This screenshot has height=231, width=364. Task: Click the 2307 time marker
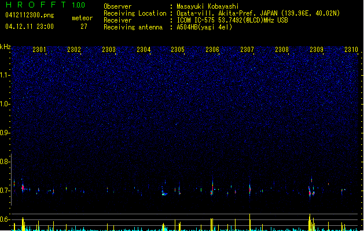point(247,50)
